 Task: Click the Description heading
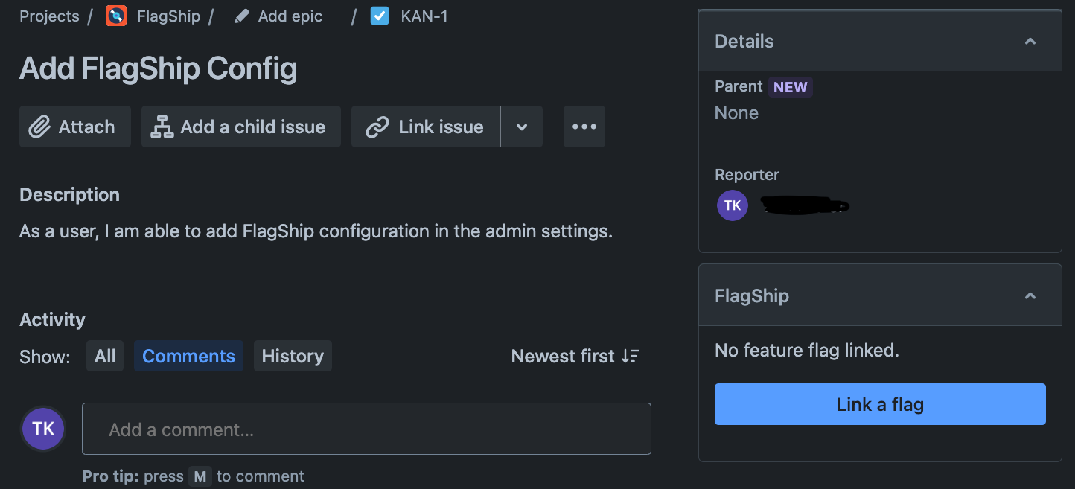tap(69, 195)
